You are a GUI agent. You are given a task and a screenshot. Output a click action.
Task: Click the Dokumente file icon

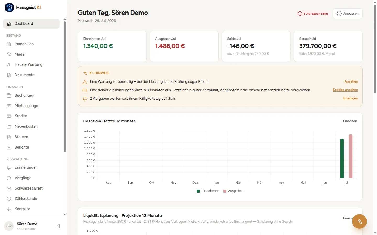pos(9,75)
